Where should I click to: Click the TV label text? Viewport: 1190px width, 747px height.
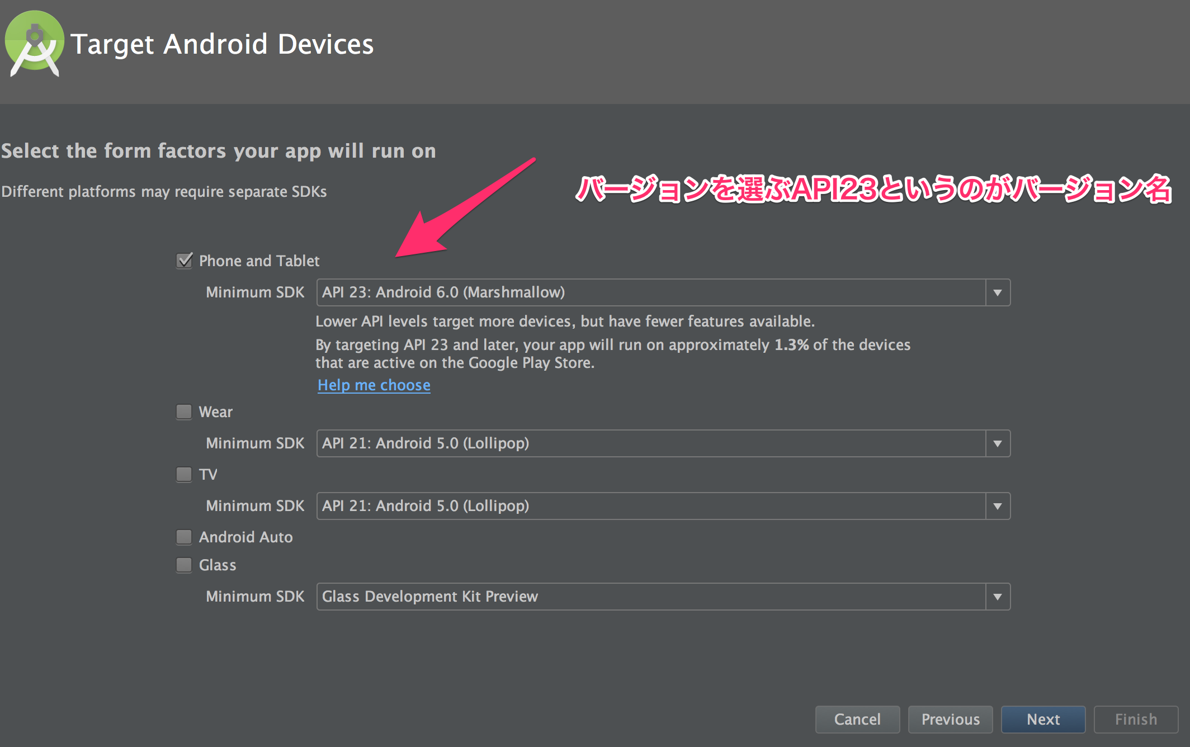click(x=208, y=475)
